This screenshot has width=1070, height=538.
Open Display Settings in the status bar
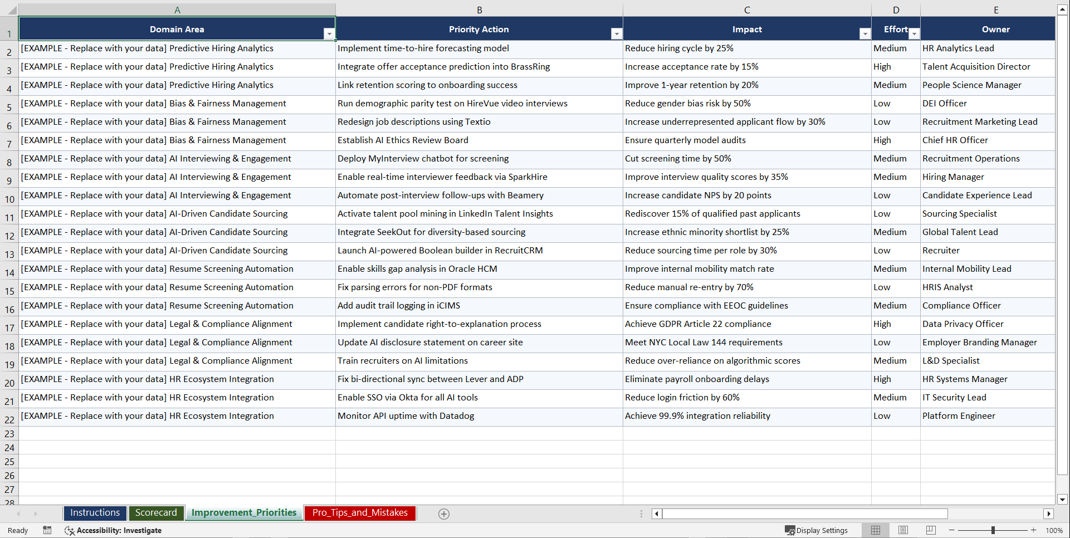point(817,530)
